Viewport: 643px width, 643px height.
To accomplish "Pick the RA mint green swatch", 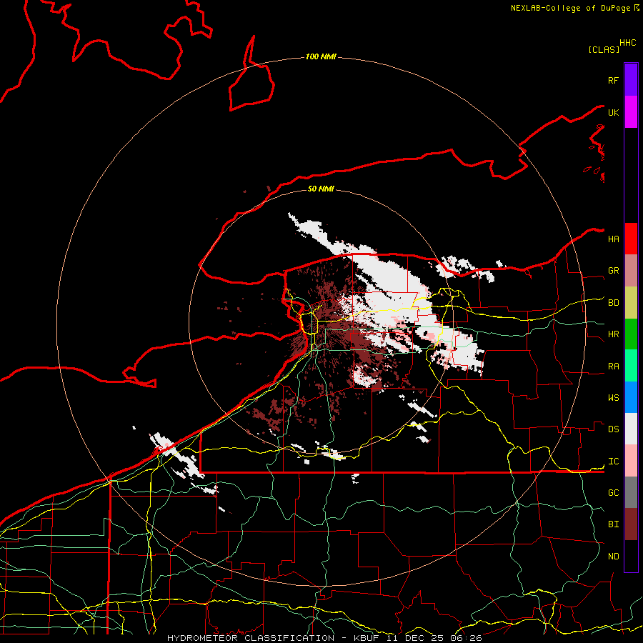I will (631, 366).
